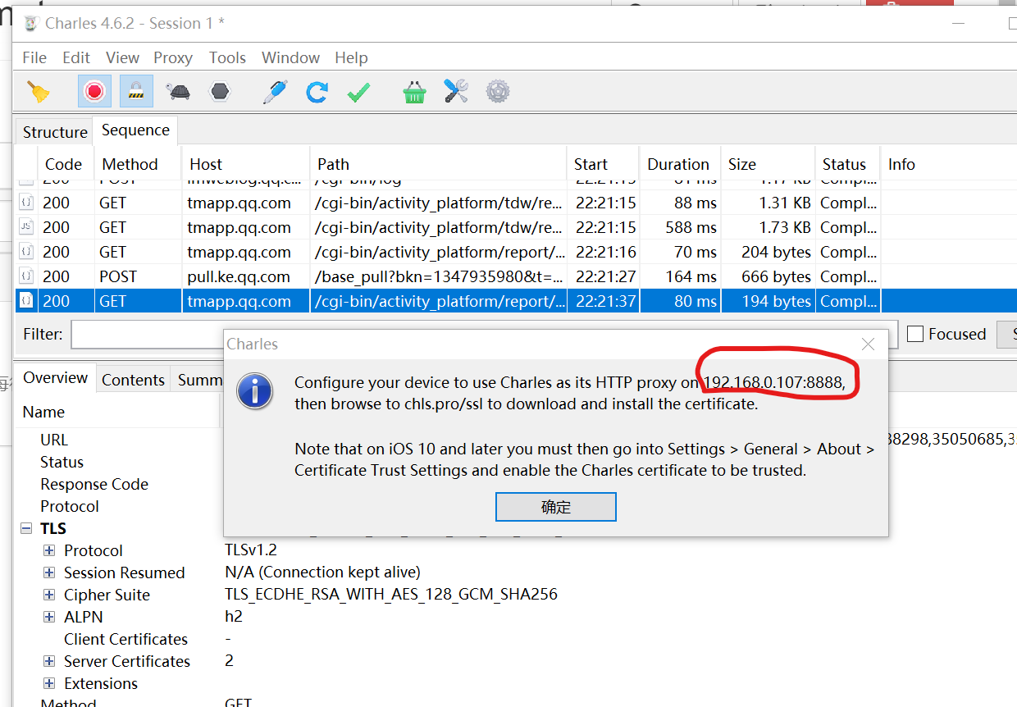Select the Overview tab
1017x707 pixels.
(55, 377)
